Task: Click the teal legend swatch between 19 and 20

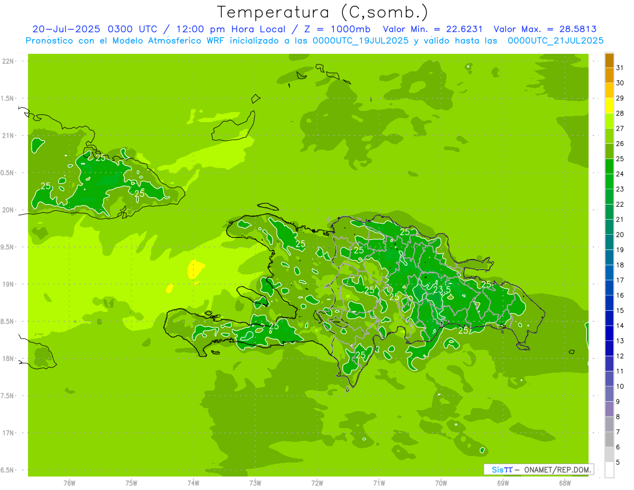Action: [610, 243]
